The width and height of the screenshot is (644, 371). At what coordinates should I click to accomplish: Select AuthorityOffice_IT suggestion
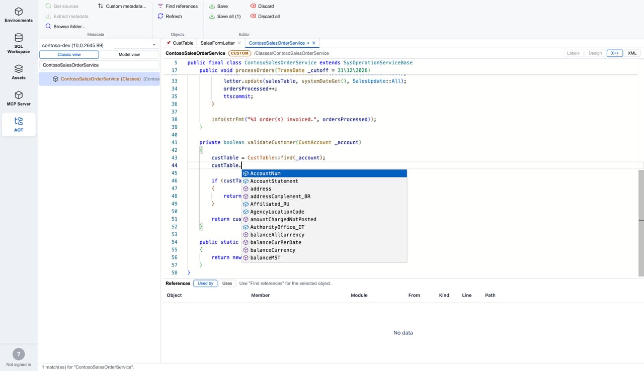click(x=325, y=227)
